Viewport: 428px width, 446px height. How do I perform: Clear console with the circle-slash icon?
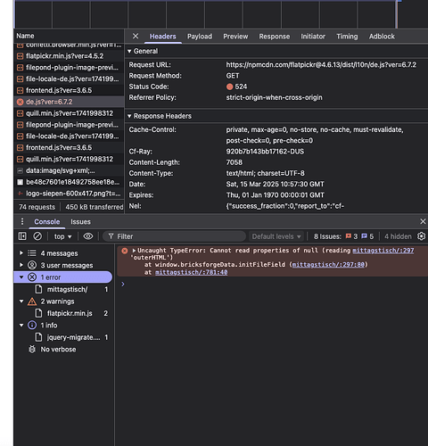(x=37, y=236)
